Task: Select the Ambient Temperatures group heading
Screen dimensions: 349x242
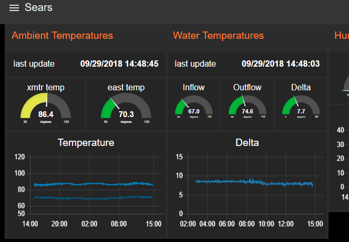Action: click(62, 36)
